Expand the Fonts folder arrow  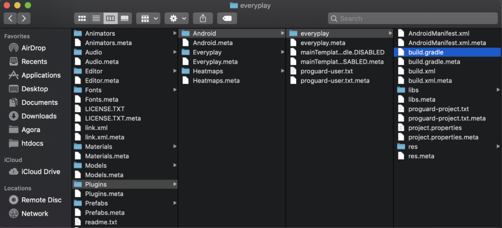click(175, 90)
